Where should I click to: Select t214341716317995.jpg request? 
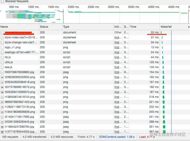click(95, 117)
